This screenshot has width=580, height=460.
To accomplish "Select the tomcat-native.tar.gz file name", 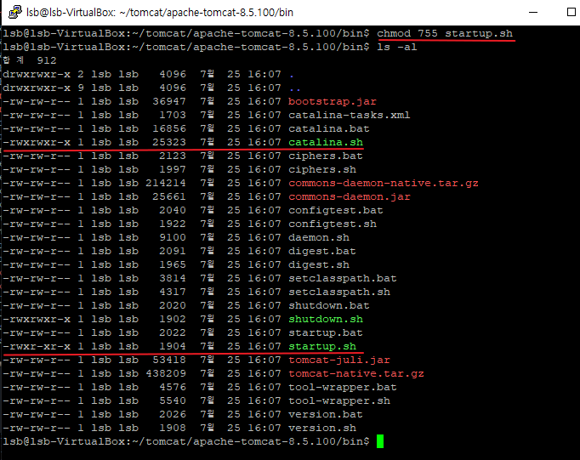I will click(355, 373).
